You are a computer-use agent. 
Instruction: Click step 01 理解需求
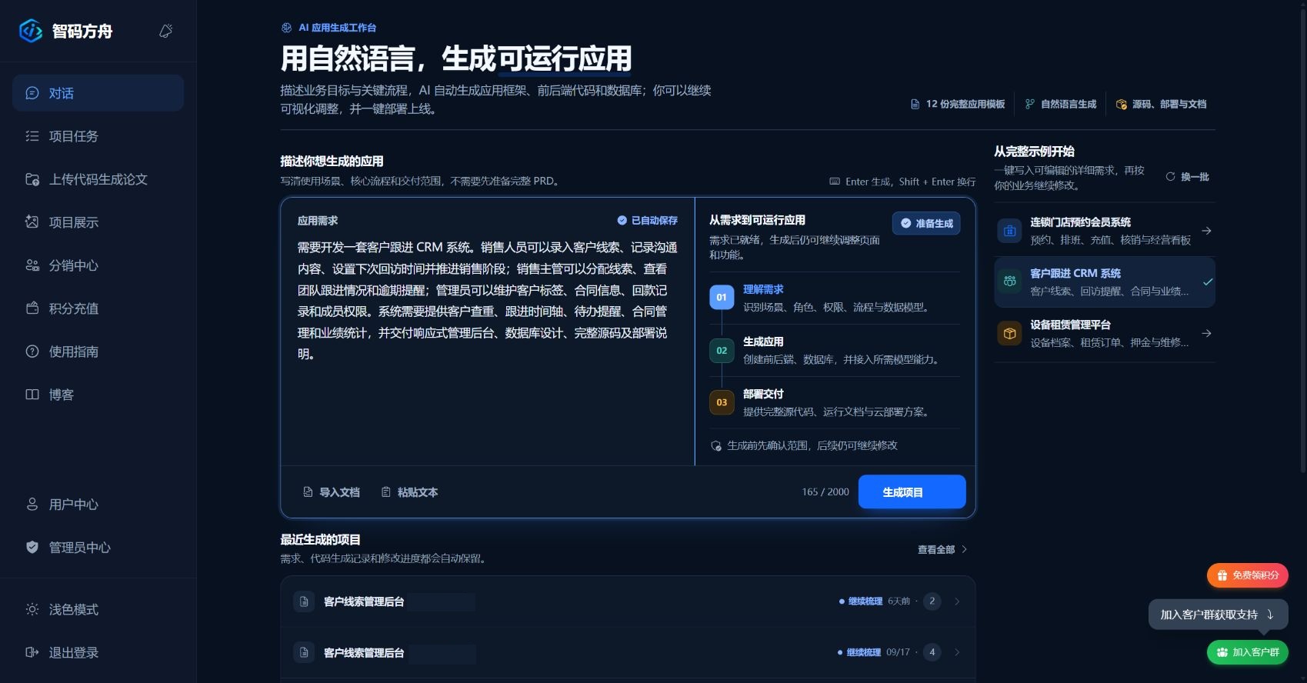pyautogui.click(x=835, y=298)
